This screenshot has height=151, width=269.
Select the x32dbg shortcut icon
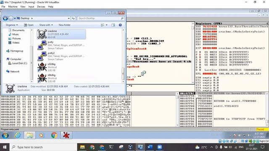(42, 67)
